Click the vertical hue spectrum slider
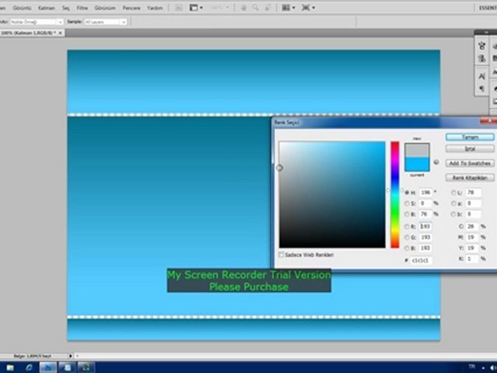This screenshot has width=497, height=373. tap(395, 194)
